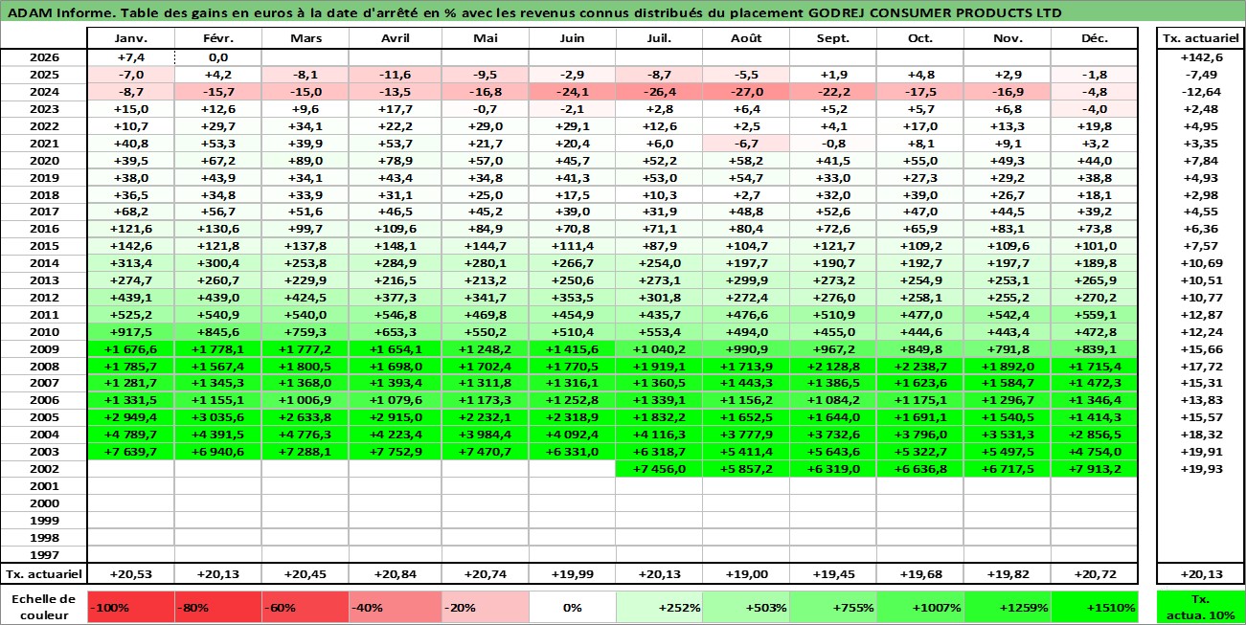Click the 2010 Janv. cell '+917,5'
The height and width of the screenshot is (625, 1246).
tap(130, 332)
